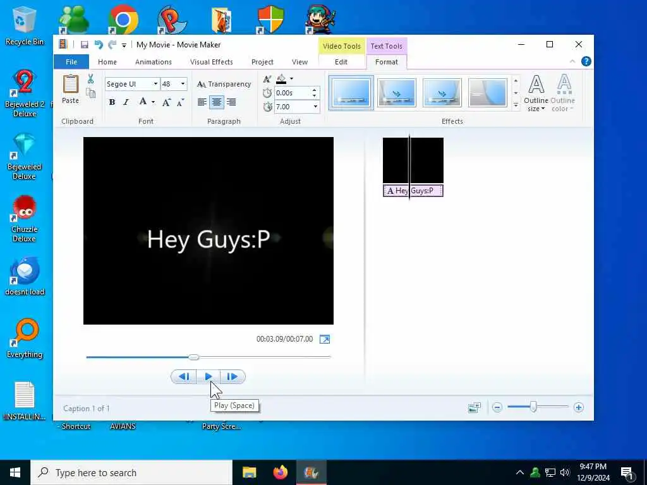Click Next frame playback button
The width and height of the screenshot is (647, 485).
coord(233,376)
